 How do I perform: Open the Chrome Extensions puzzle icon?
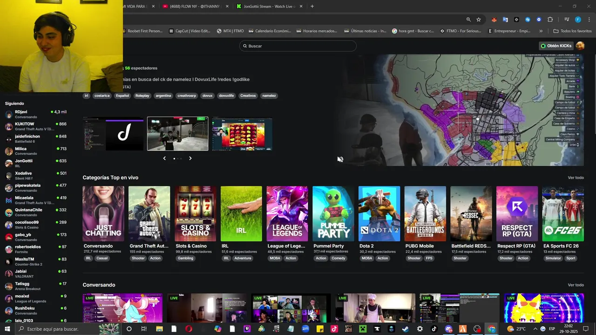point(550,20)
